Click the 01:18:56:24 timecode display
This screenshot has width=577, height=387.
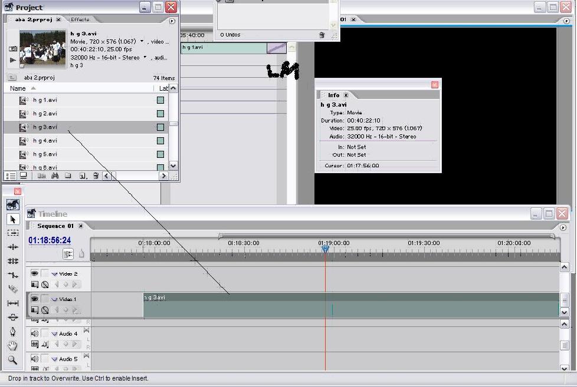coord(50,240)
